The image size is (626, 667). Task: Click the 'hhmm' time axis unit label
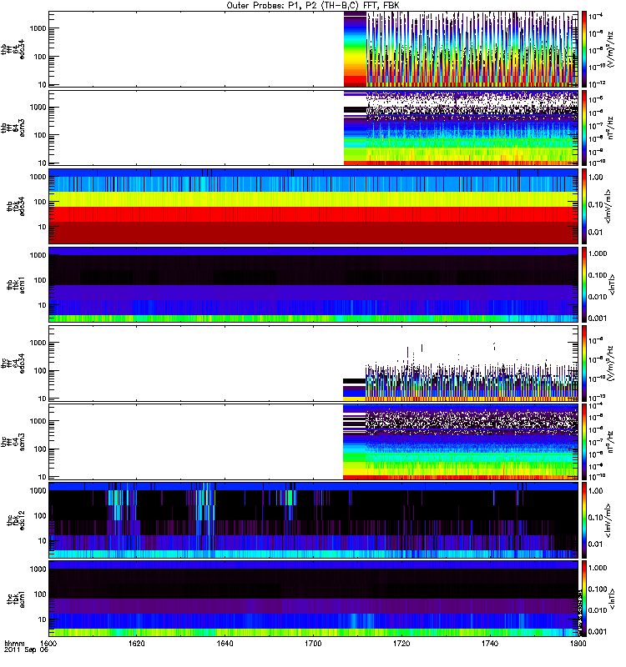(x=13, y=644)
